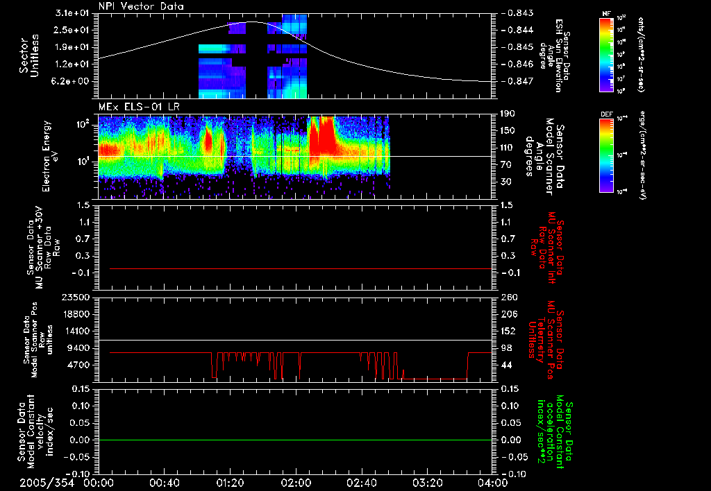
Task: Click the red 'MU Scanner Inh Raw Data' label
Action: tap(547, 248)
